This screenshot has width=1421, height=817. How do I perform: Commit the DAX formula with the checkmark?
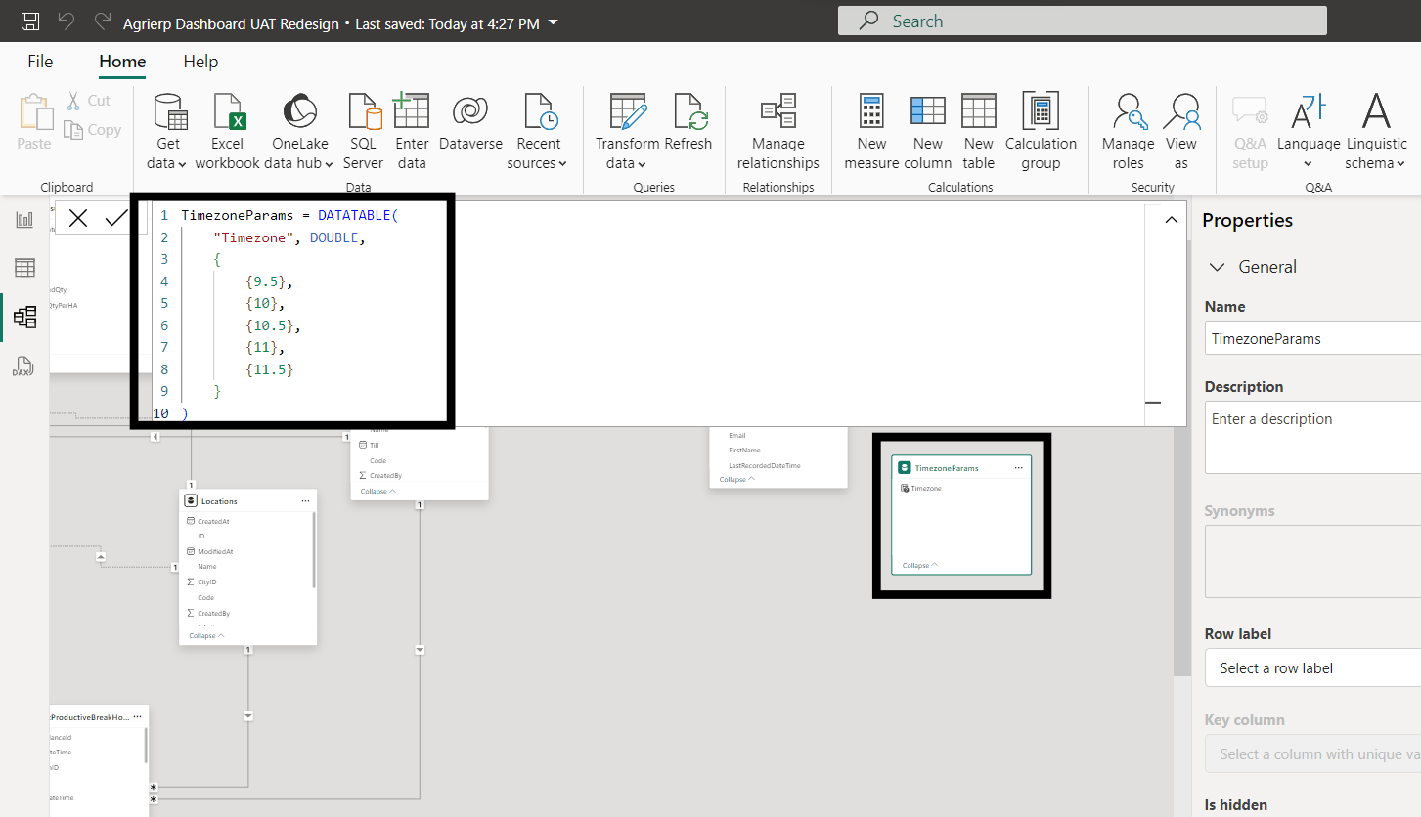pos(117,217)
